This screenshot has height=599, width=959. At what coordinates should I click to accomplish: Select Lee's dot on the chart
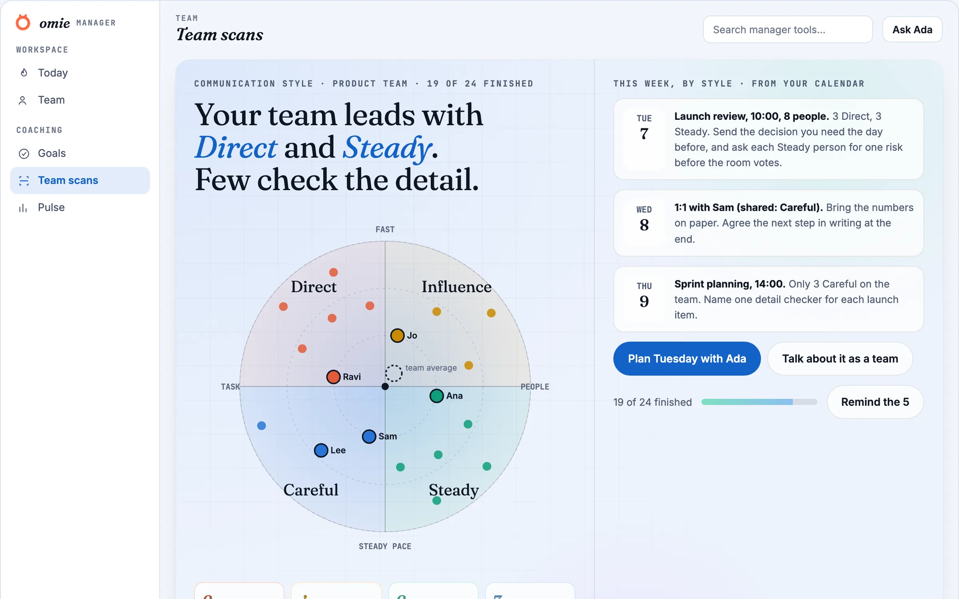coord(321,450)
